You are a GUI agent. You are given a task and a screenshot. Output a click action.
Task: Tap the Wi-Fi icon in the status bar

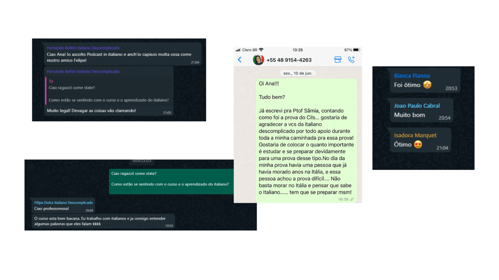click(x=261, y=50)
